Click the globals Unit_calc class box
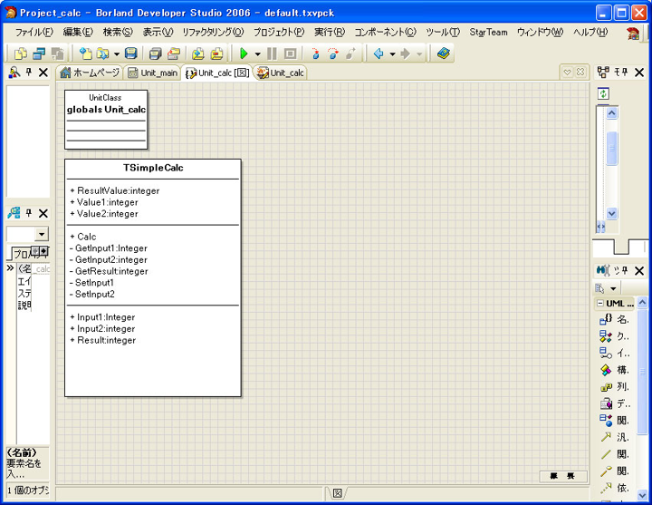The image size is (652, 505). tap(106, 109)
